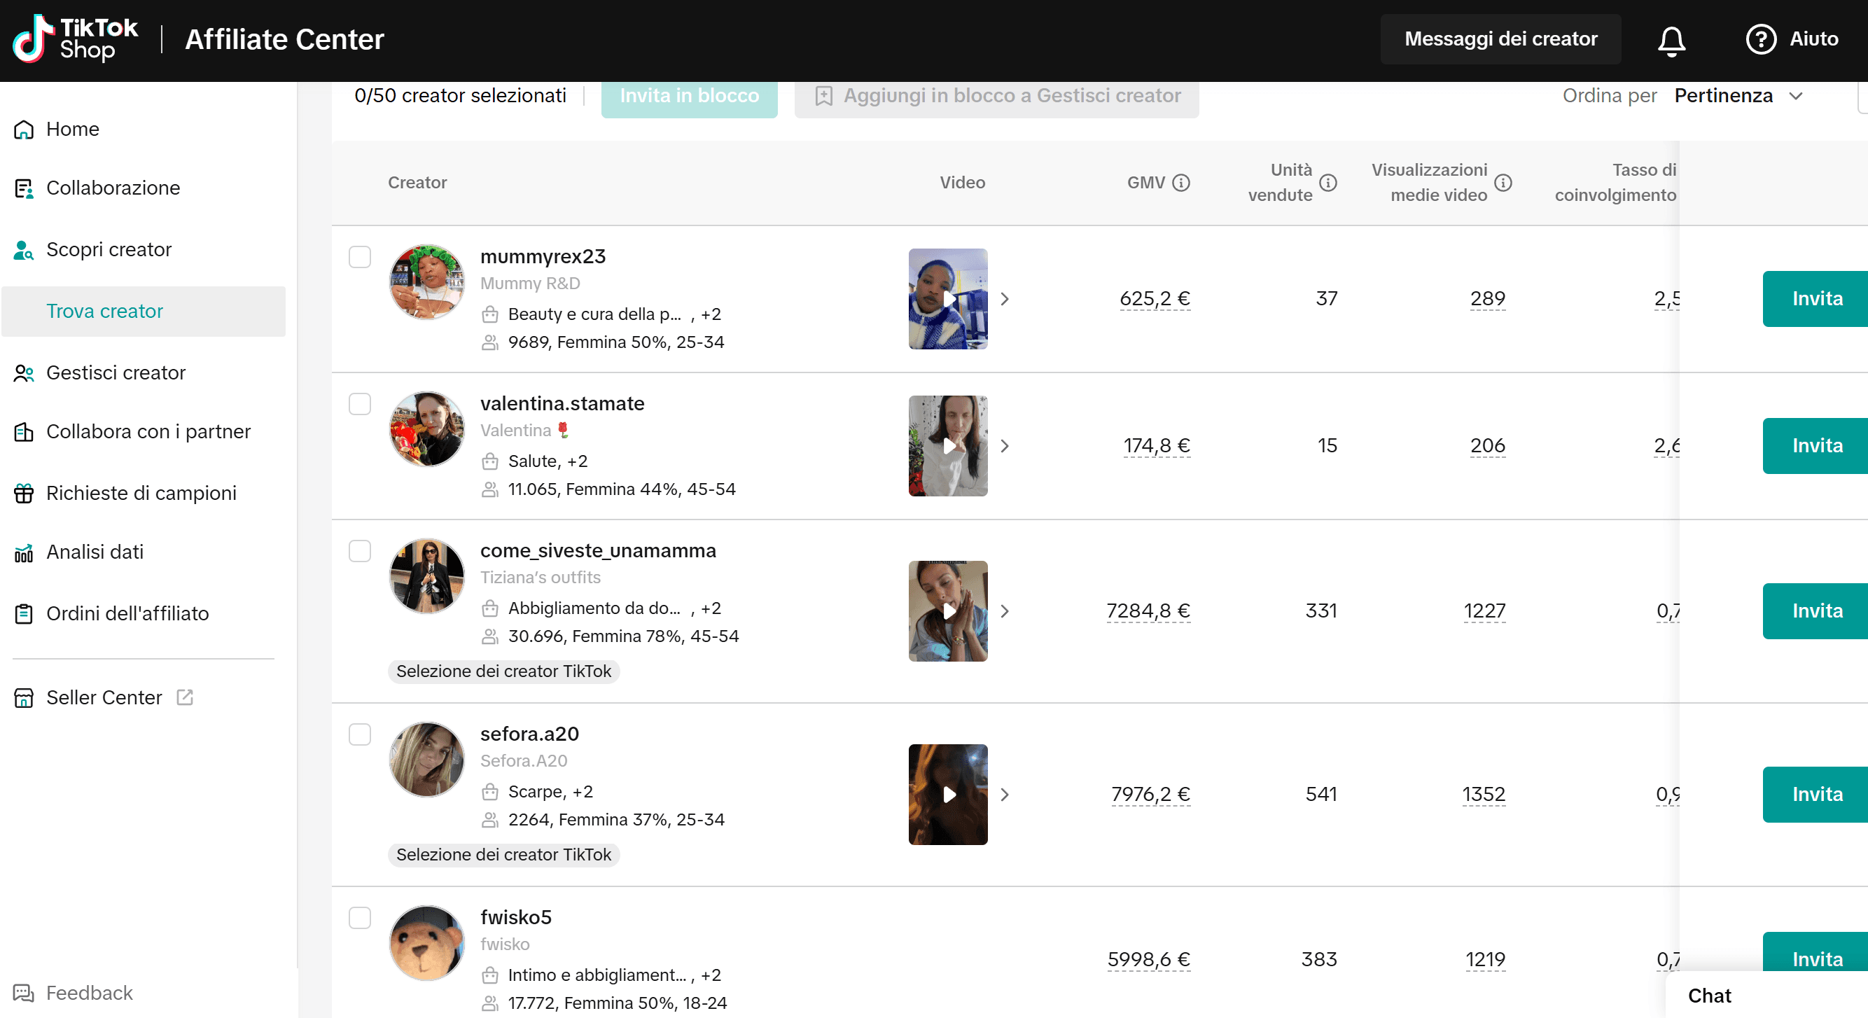Click sefora.a20 profile avatar
The image size is (1868, 1018).
coord(426,760)
